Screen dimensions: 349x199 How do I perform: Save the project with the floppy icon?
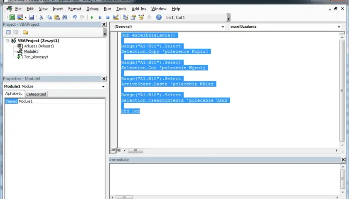pyautogui.click(x=32, y=17)
